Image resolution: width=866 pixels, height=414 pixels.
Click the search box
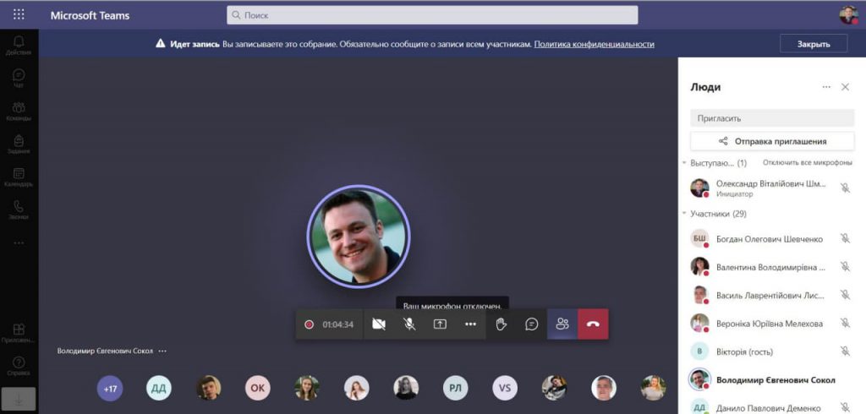click(432, 15)
